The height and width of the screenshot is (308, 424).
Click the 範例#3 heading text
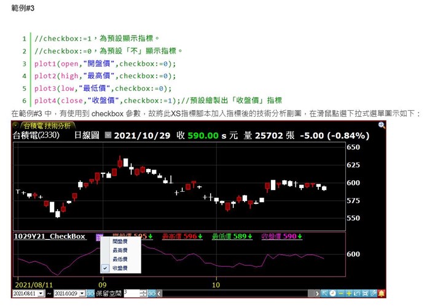pyautogui.click(x=23, y=8)
